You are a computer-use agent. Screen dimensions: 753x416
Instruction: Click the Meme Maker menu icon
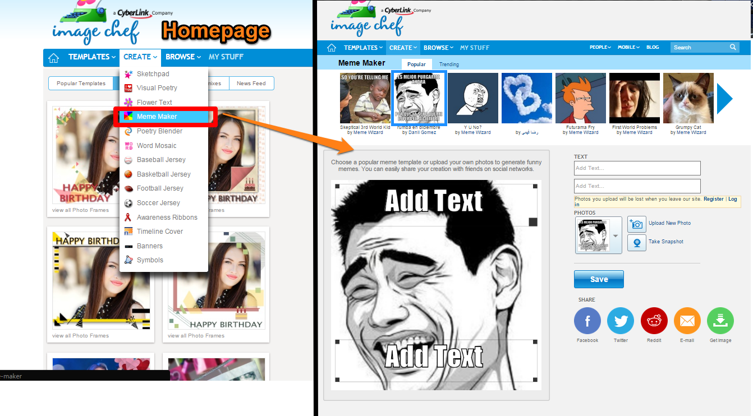point(128,117)
